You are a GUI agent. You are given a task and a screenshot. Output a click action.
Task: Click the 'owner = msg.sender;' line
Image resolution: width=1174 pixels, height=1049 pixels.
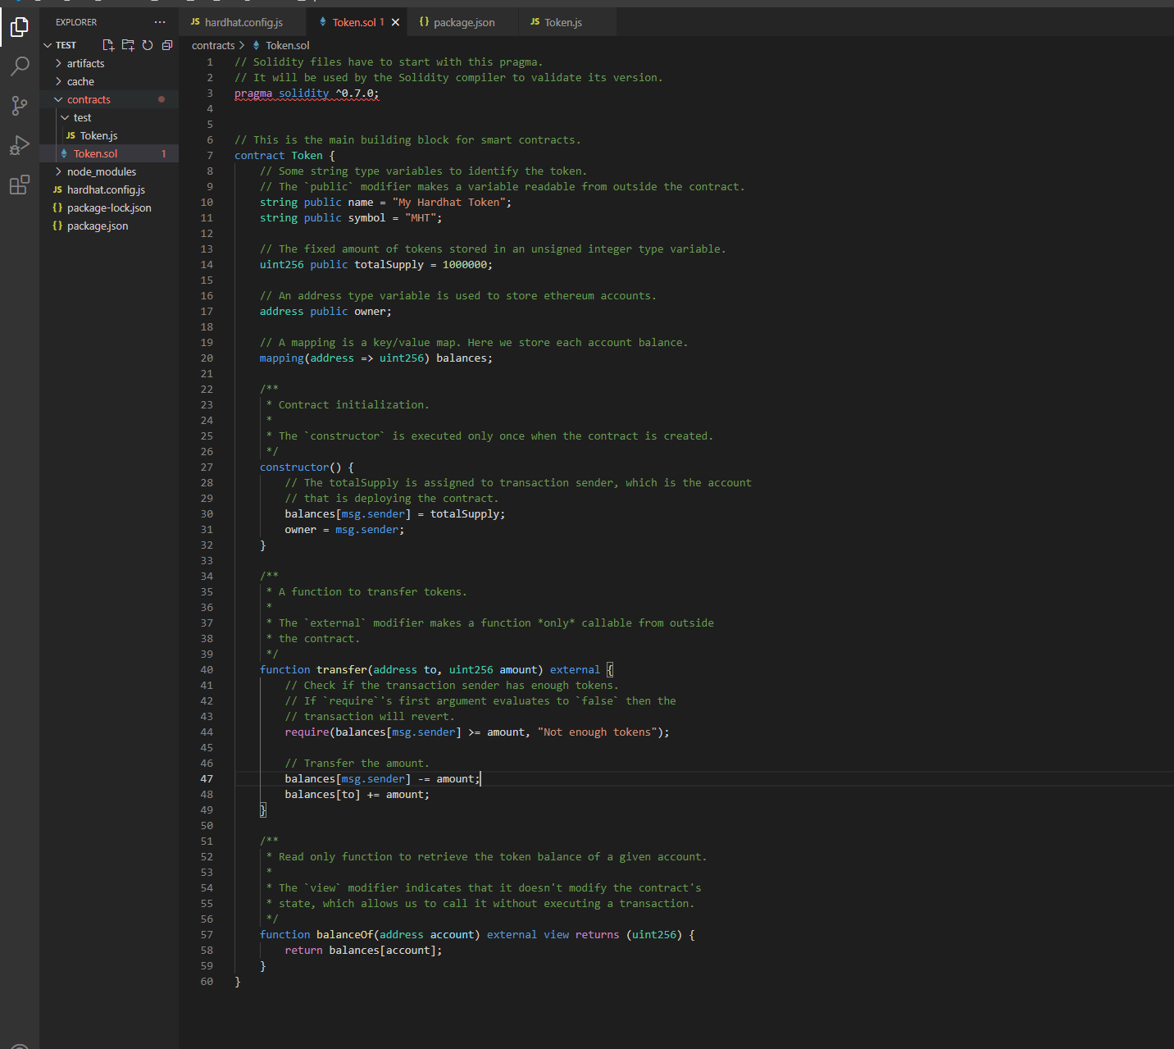pos(344,530)
